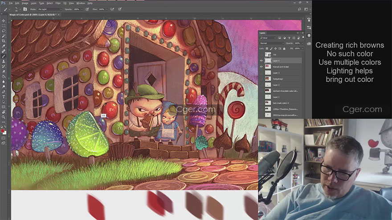Toggle pressure for opacity icon

87,9
